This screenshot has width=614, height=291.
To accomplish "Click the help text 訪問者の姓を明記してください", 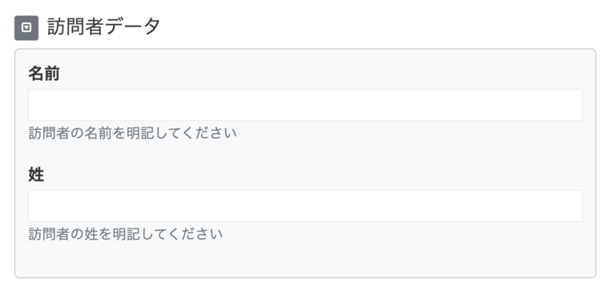I will 125,234.
